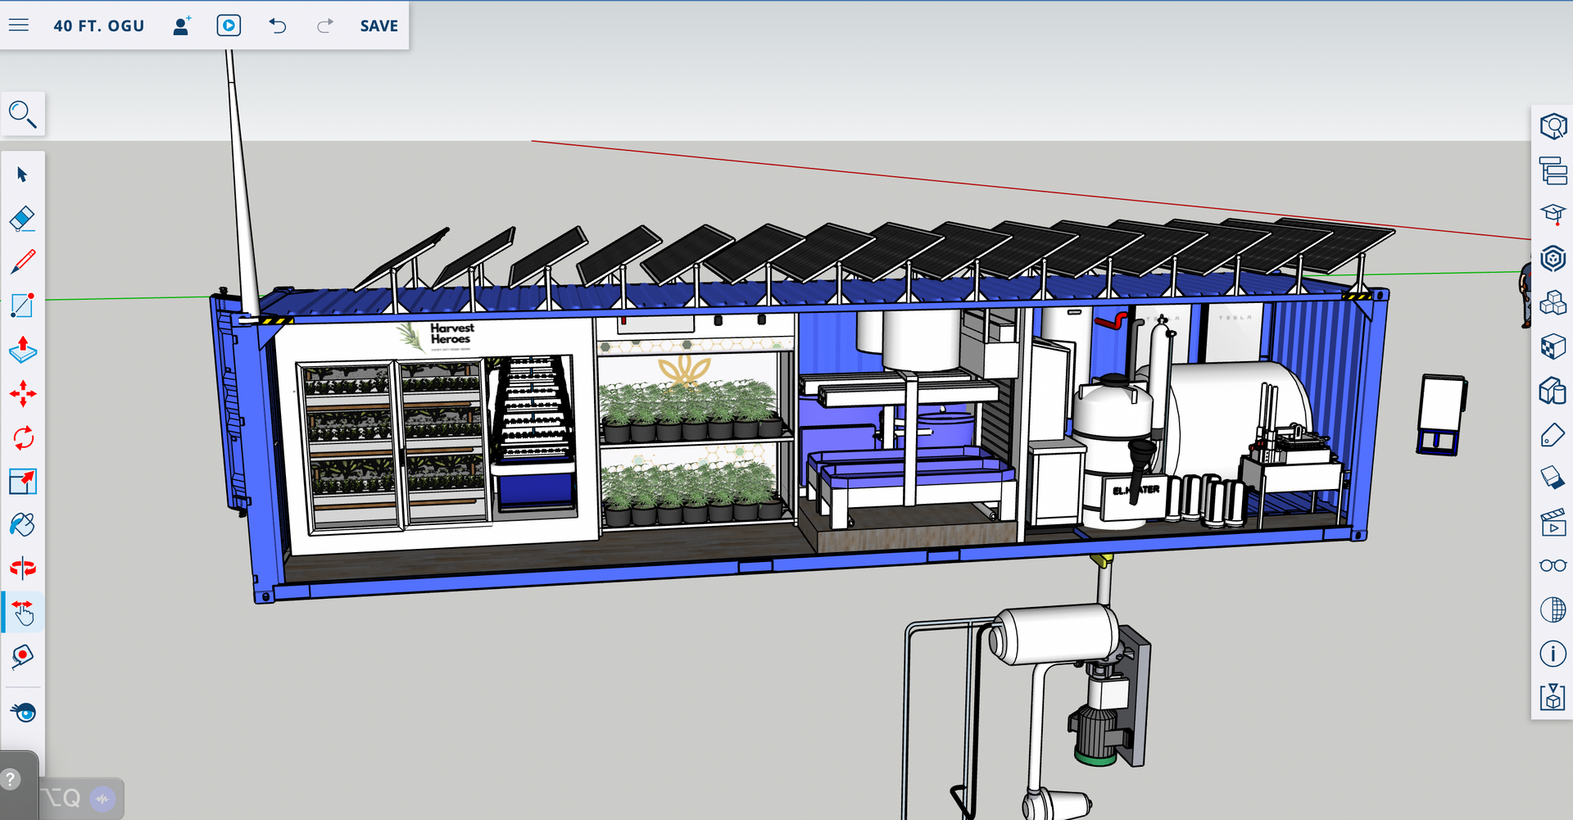The width and height of the screenshot is (1573, 820).
Task: Open the Model Info panel
Action: 1553,654
